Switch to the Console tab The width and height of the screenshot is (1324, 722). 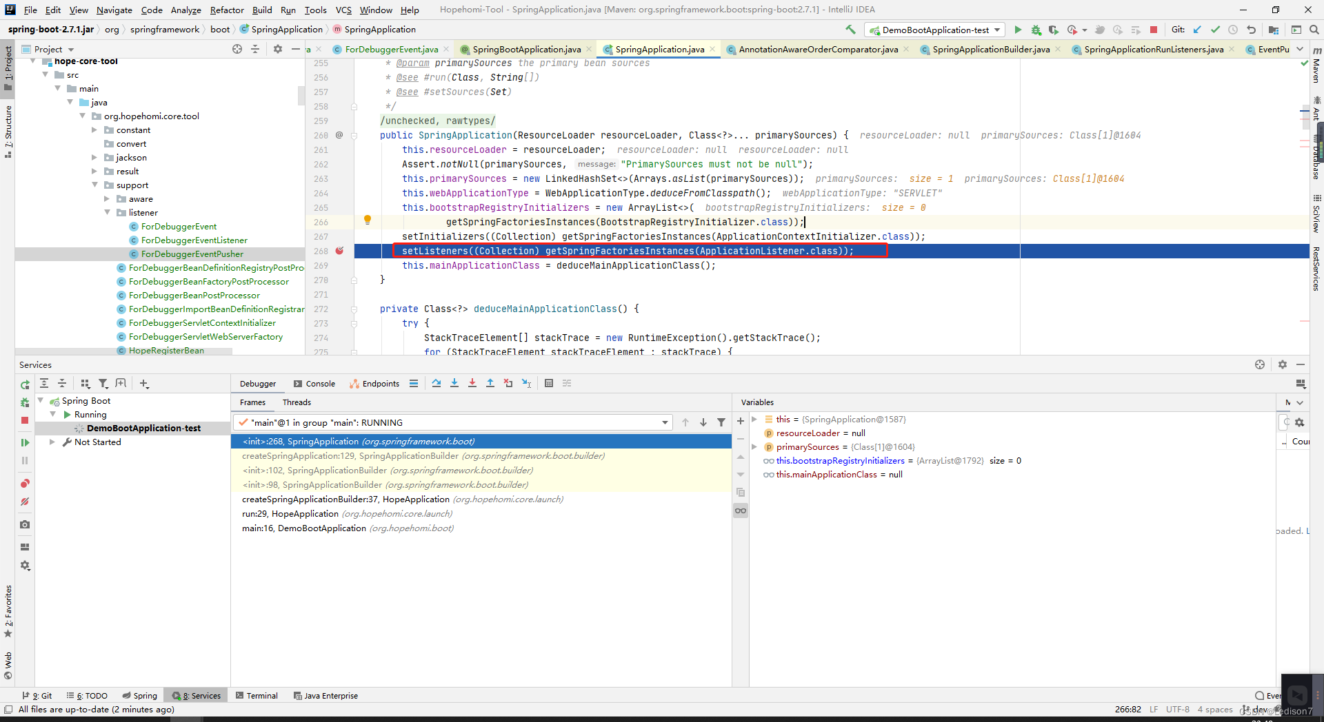(314, 384)
